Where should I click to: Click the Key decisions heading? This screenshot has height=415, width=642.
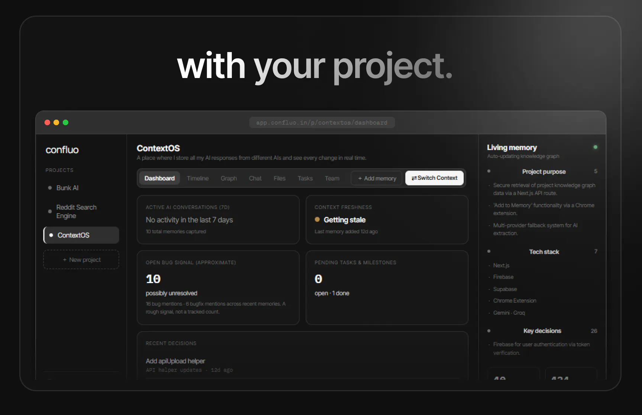[x=542, y=331]
